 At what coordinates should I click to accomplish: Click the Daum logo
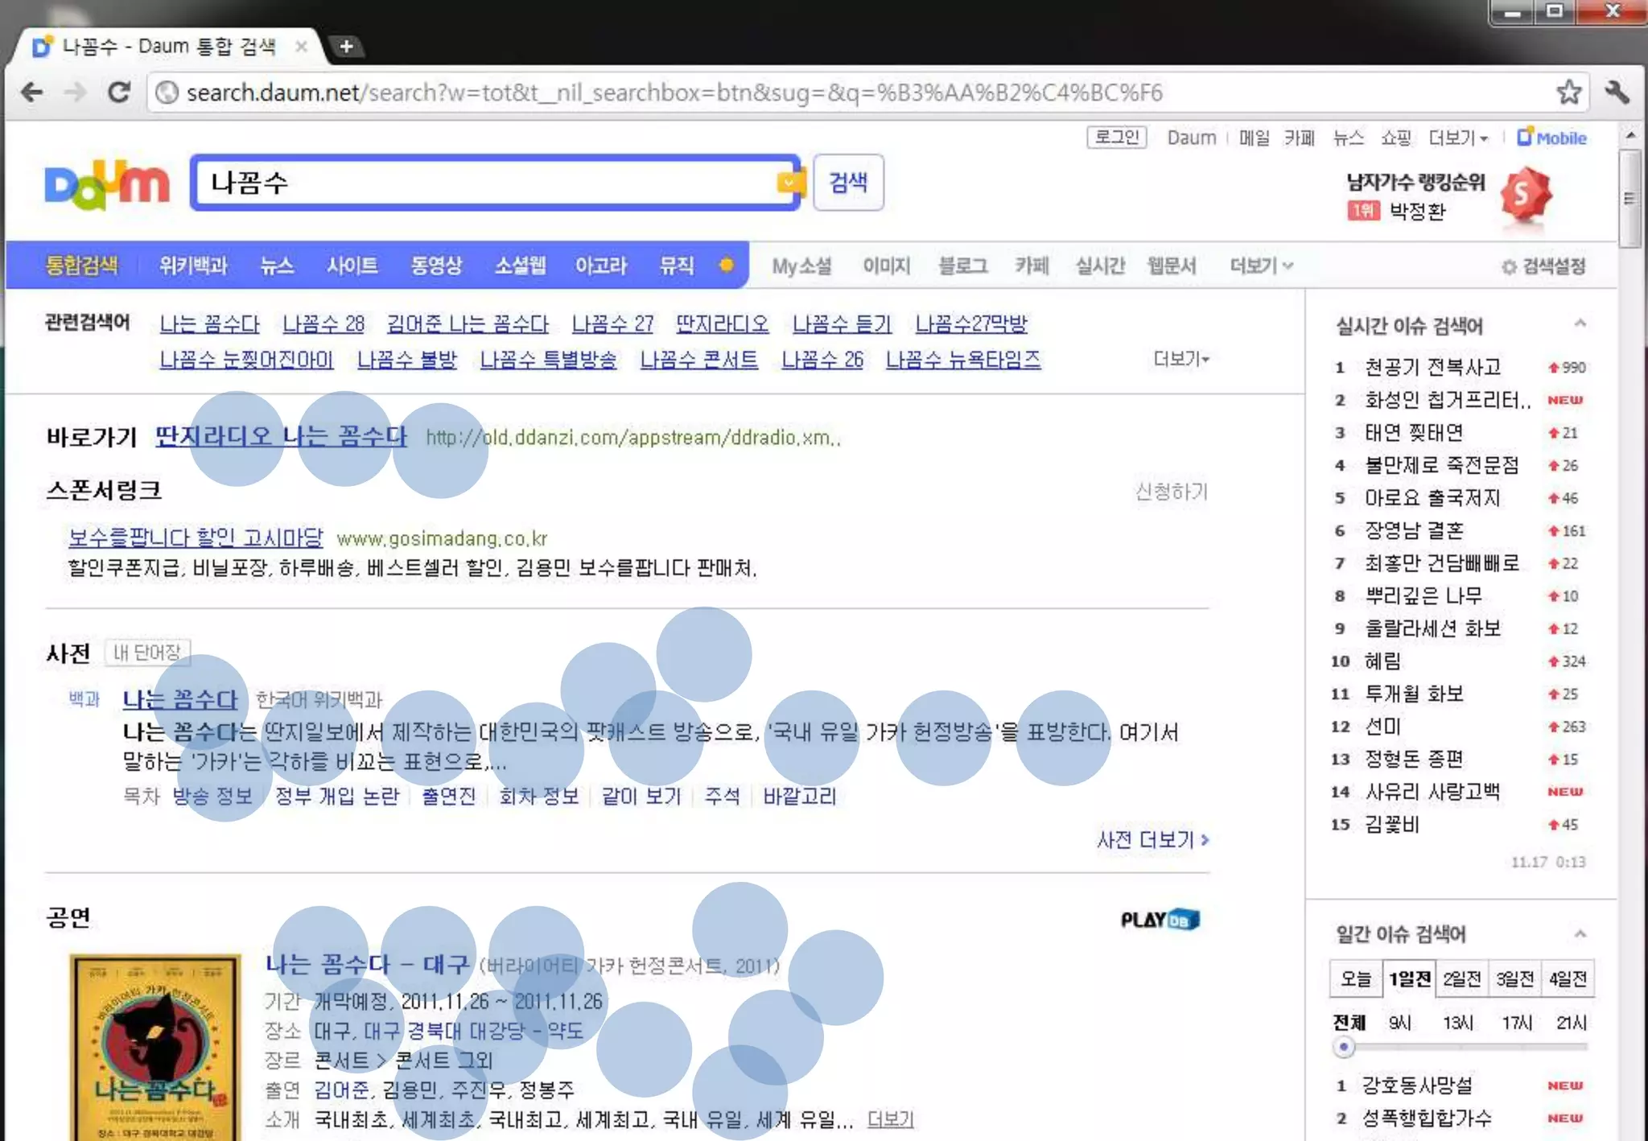click(x=106, y=185)
